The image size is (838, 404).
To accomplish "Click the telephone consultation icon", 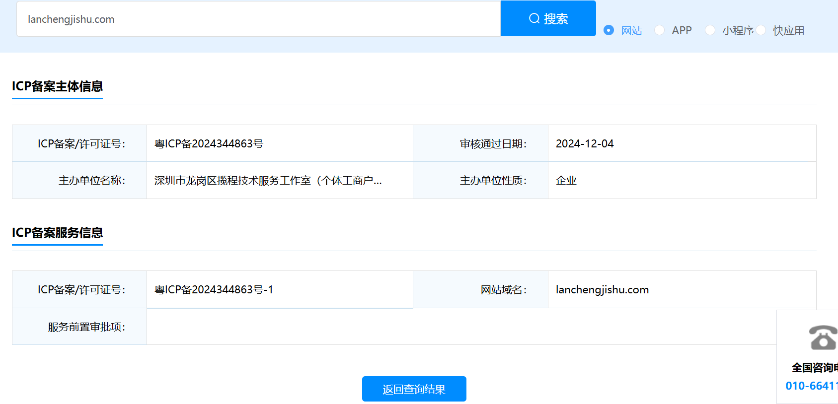I will 823,337.
